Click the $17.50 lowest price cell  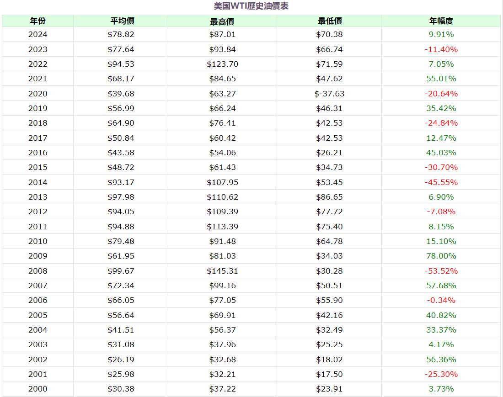click(x=329, y=374)
